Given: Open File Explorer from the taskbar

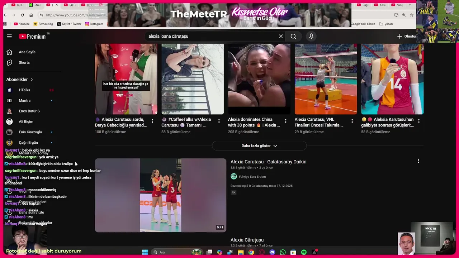Looking at the screenshot, I should pos(241,252).
